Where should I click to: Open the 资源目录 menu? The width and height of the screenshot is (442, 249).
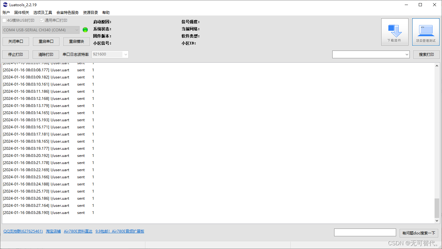coord(91,13)
